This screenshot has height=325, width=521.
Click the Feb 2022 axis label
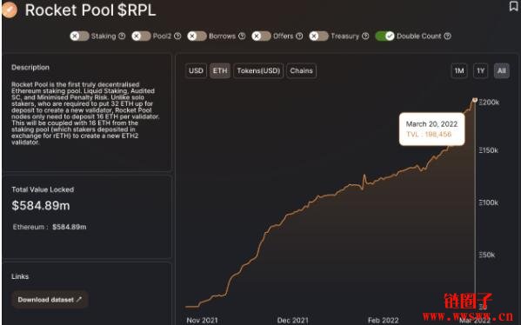(x=383, y=321)
